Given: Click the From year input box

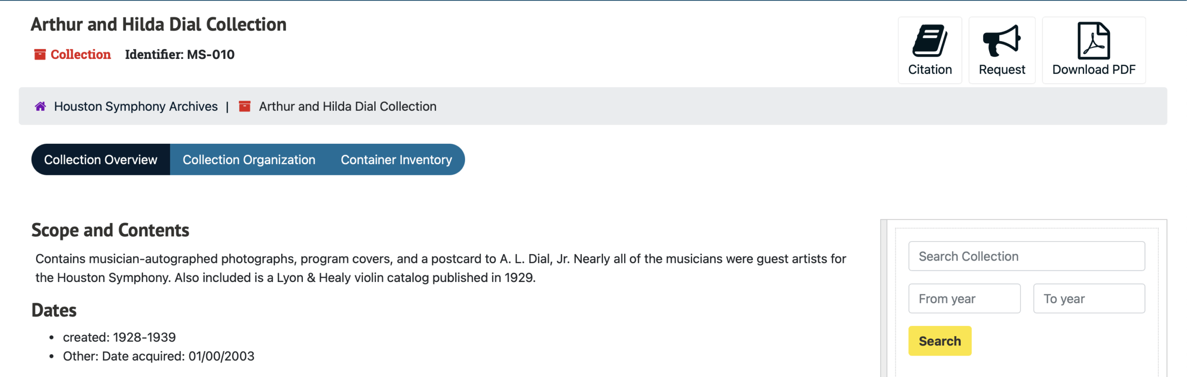Looking at the screenshot, I should click(964, 299).
